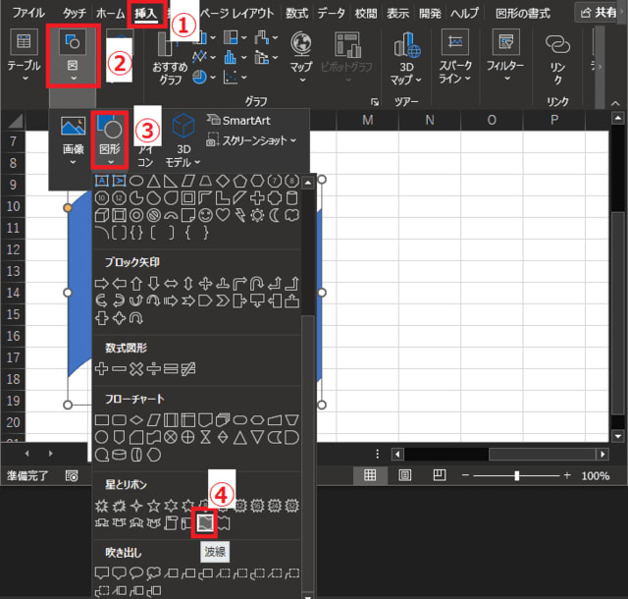Switch to the データ ribbon tab
Screen dimensions: 628x599
(332, 14)
